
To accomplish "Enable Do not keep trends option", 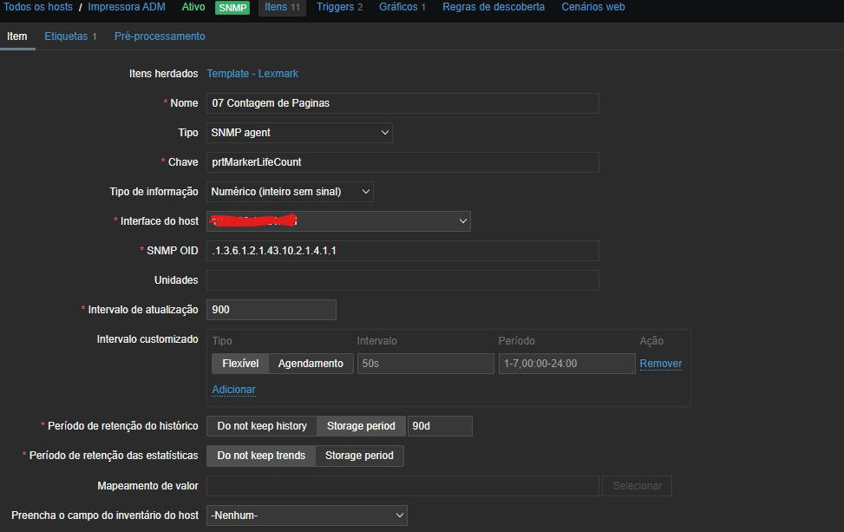I will pyautogui.click(x=261, y=456).
